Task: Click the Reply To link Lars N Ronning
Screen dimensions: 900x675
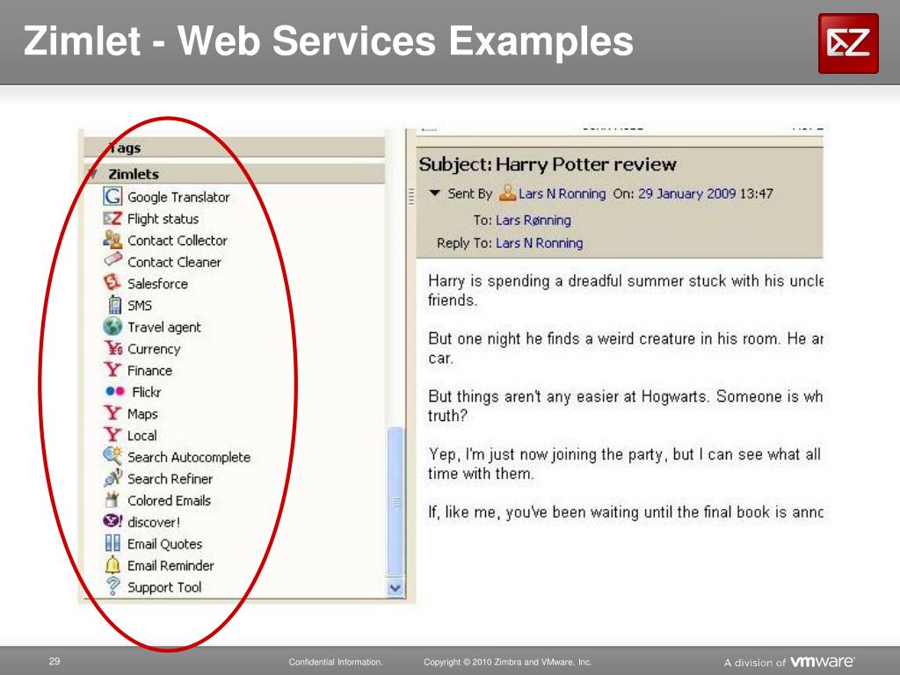Action: (x=539, y=243)
